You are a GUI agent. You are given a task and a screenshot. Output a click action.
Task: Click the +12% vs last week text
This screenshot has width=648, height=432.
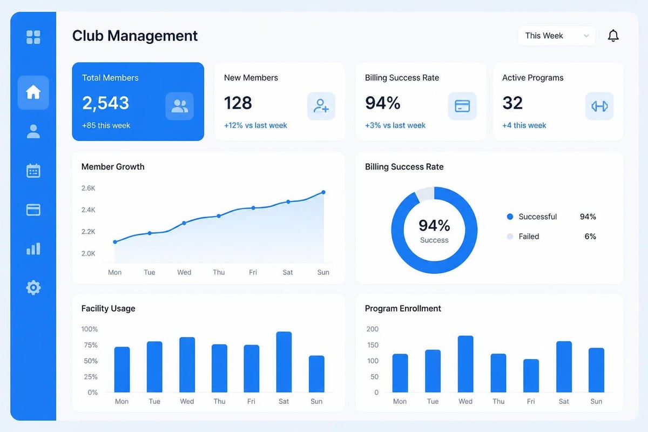[x=255, y=125]
